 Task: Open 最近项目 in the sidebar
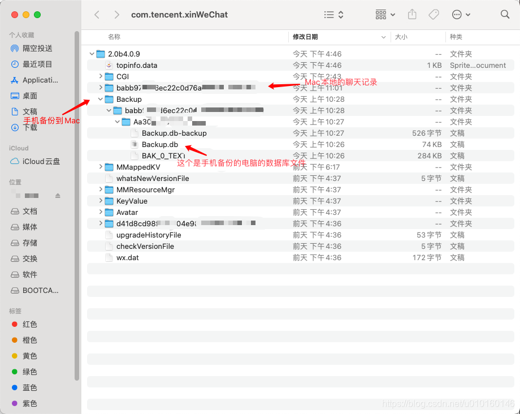(x=32, y=64)
